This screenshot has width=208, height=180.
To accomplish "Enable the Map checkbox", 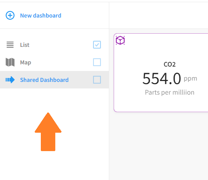I will point(97,62).
